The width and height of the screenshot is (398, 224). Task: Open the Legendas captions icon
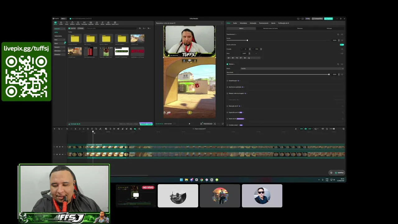pos(91,23)
